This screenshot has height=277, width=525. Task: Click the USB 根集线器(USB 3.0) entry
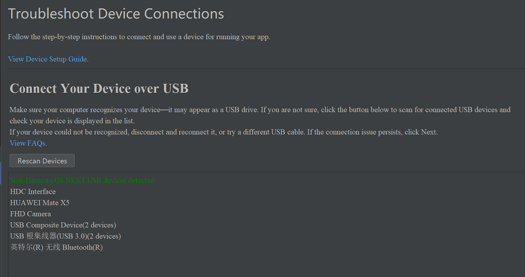(65, 236)
